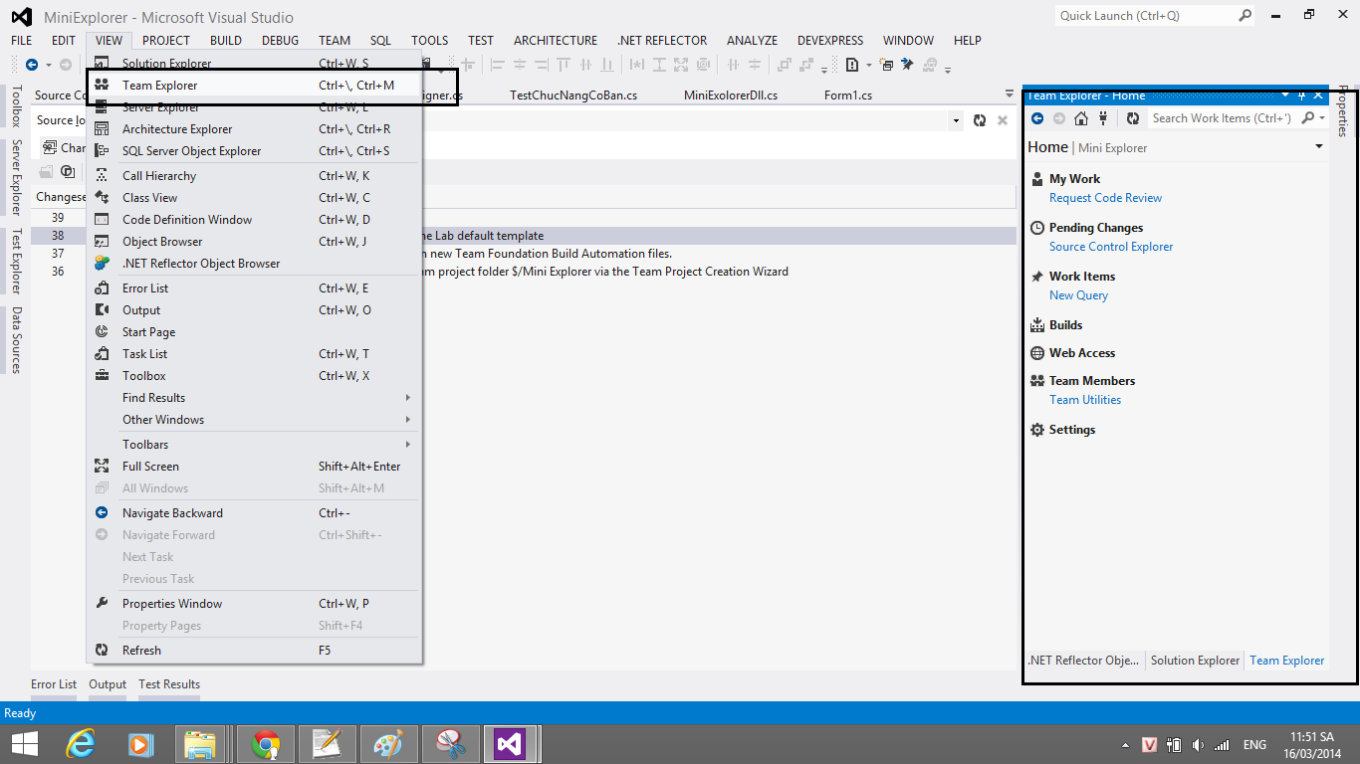Click the Settings gear icon

click(x=1038, y=430)
